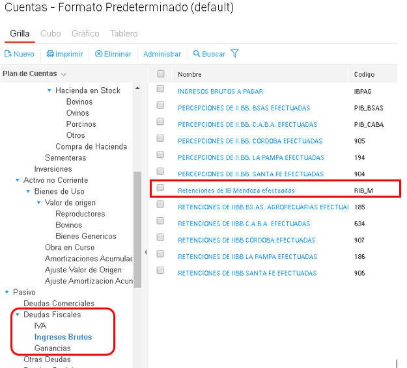Switch to the Cubo tab
Image resolution: width=407 pixels, height=368 pixels.
(51, 33)
